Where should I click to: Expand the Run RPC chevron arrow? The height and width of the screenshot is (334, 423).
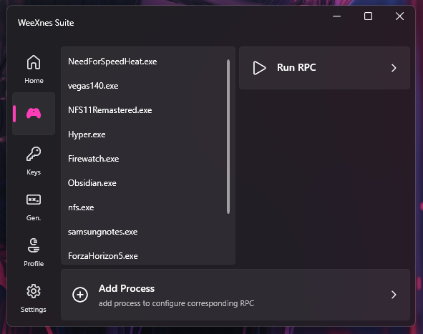(394, 68)
